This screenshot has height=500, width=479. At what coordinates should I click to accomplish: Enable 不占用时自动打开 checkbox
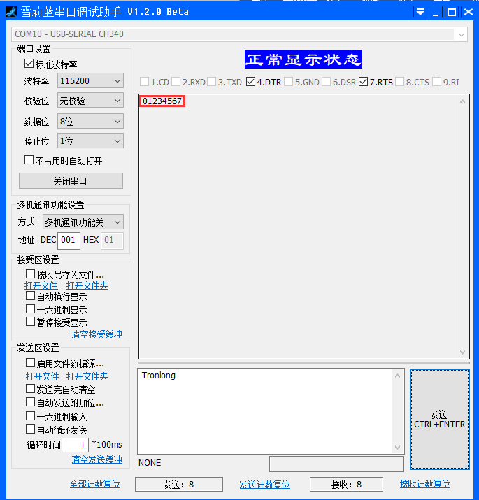click(x=29, y=159)
